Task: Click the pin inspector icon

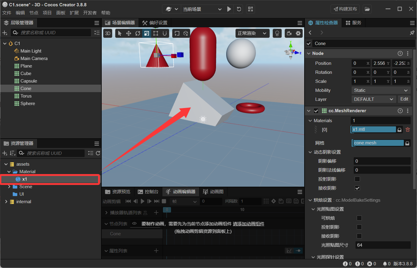Action: [x=412, y=33]
